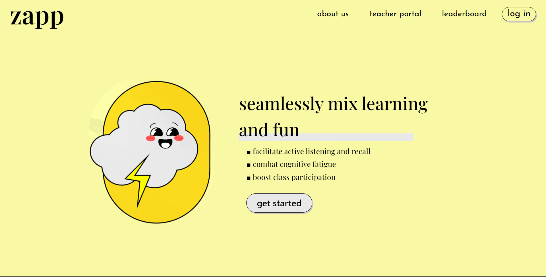Click the square bullet before 'boost'
The height and width of the screenshot is (277, 546).
[249, 178]
